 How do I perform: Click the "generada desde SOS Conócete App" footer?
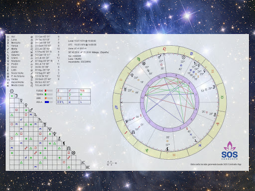[x=216, y=164]
